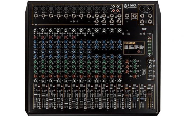This screenshot has height=116, width=186.
Task: Click the channel 1 MIC IN XLR connector
Action: [36, 9]
